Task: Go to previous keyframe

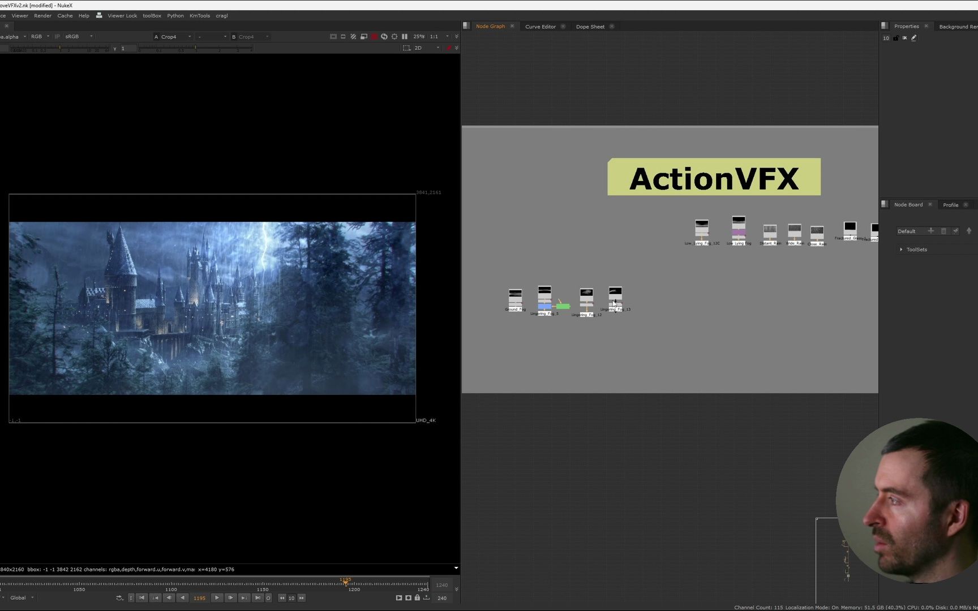Action: pos(155,598)
